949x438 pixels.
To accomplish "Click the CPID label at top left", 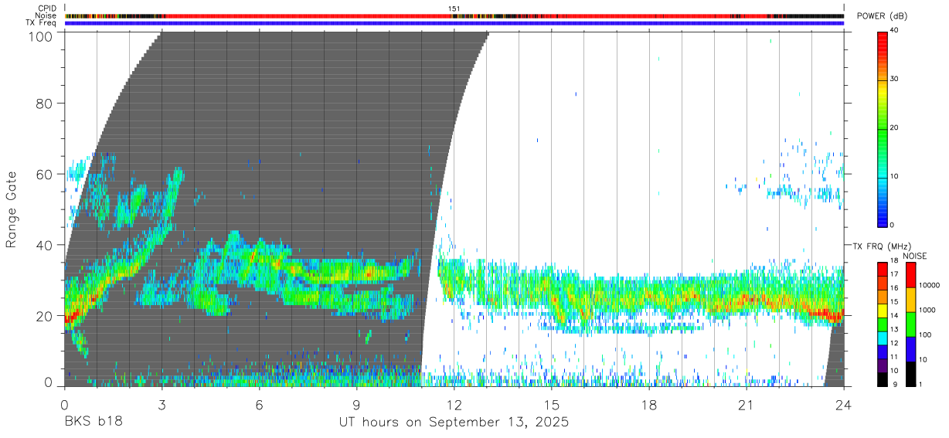I will click(46, 8).
